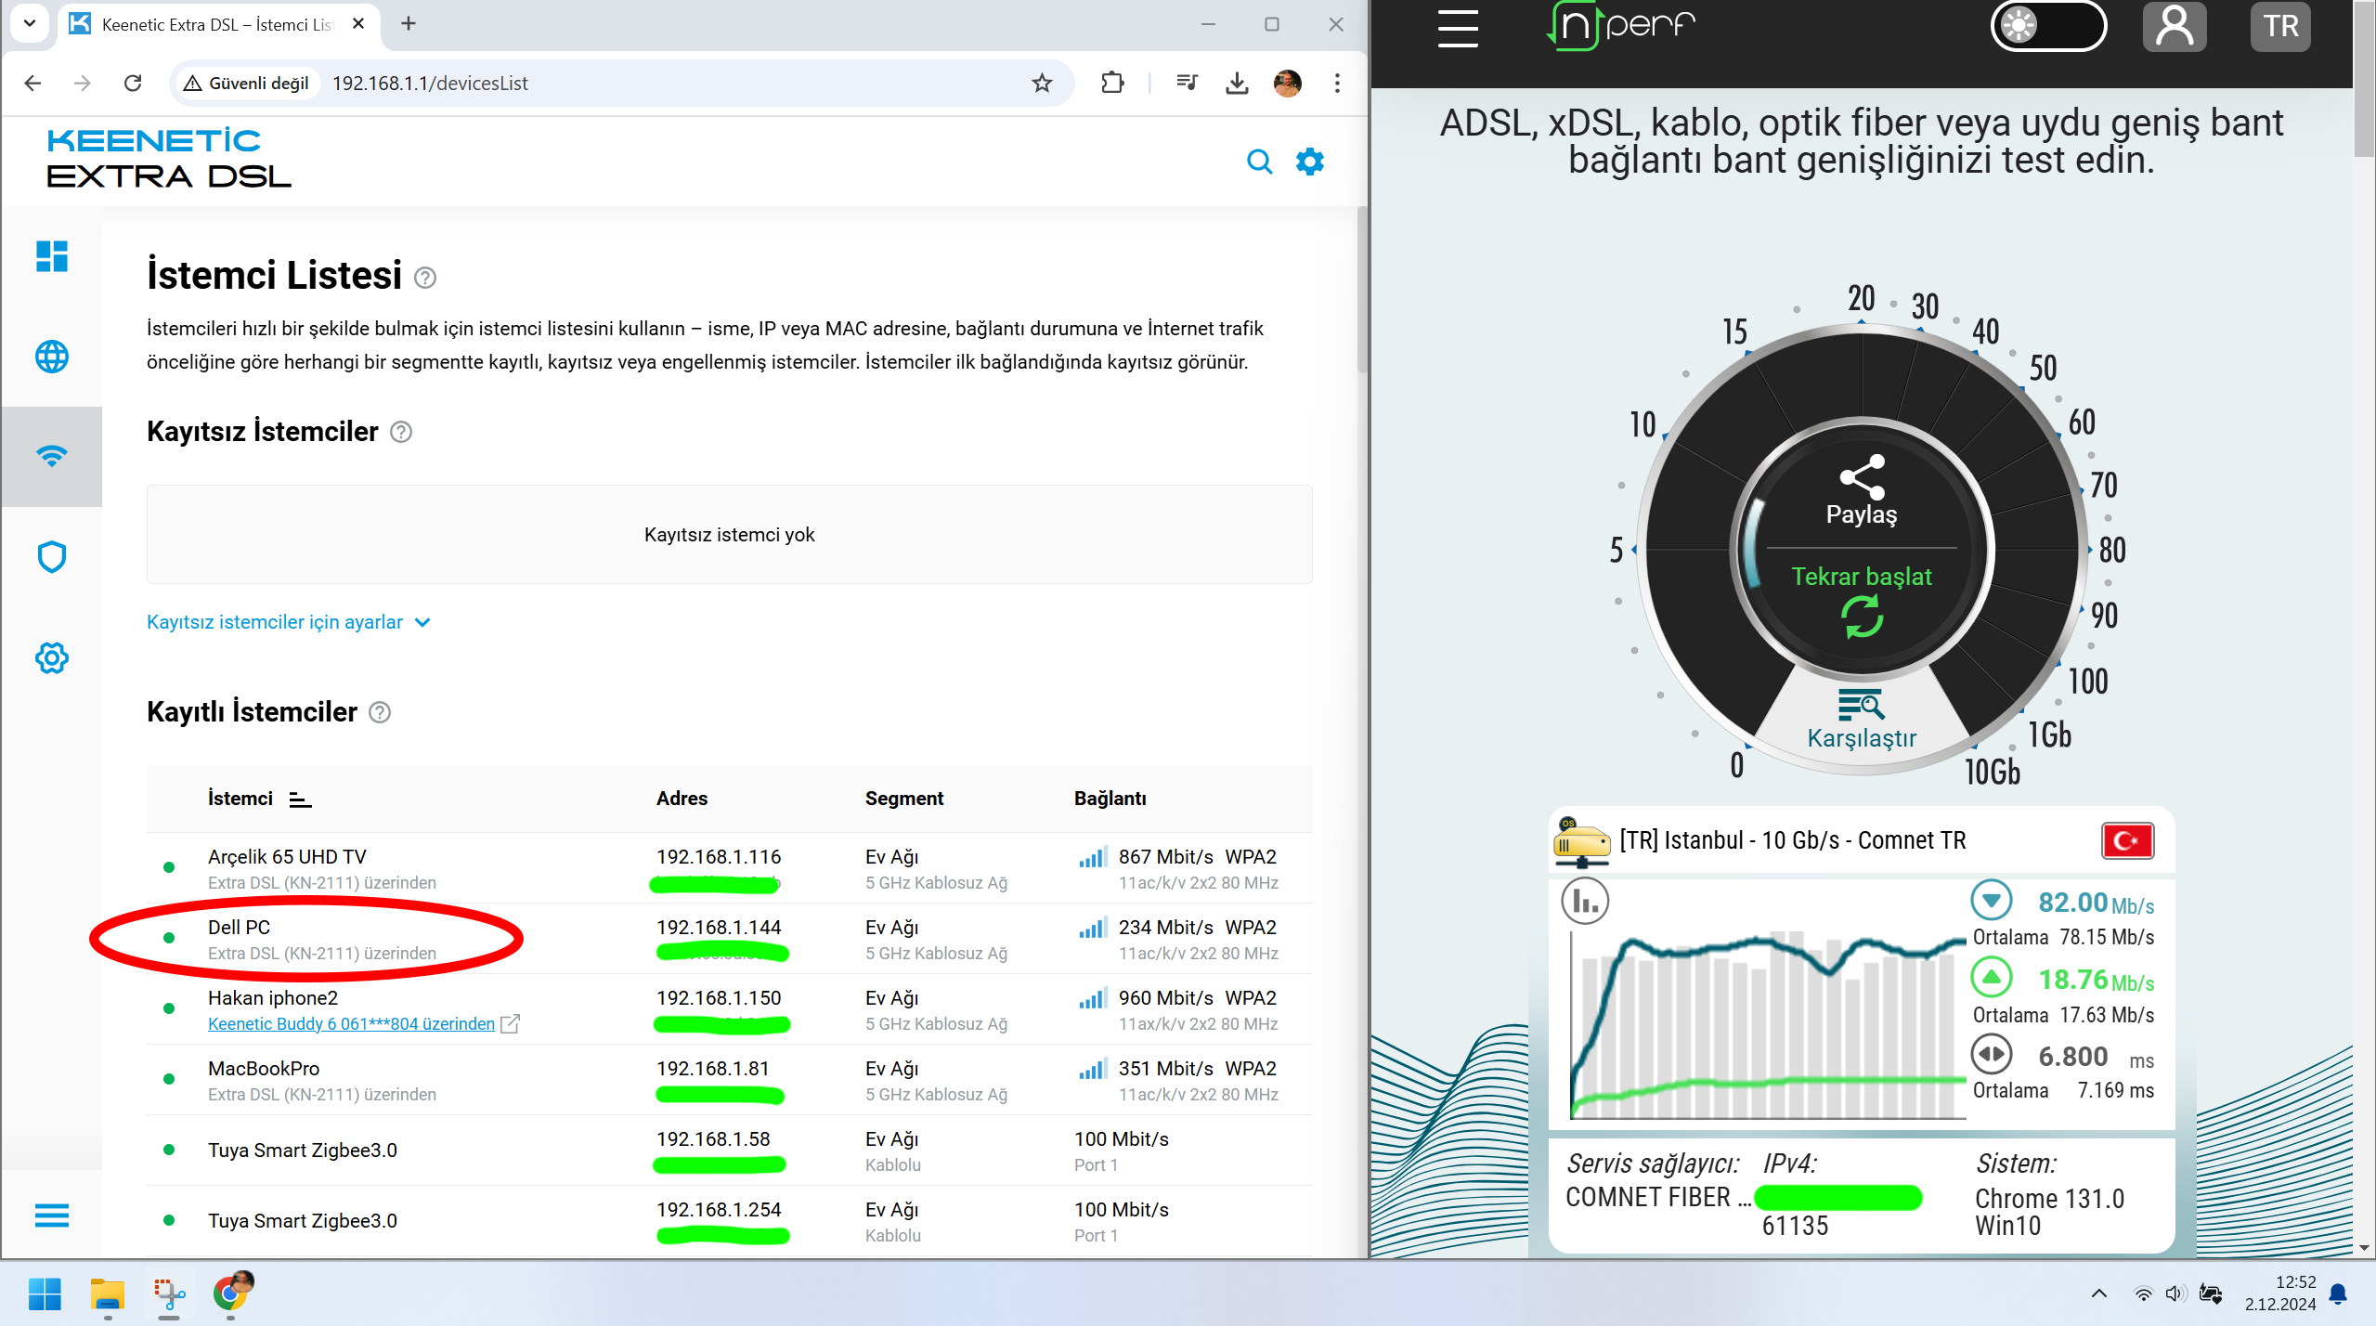The height and width of the screenshot is (1326, 2376).
Task: Open the taskbar volume icon
Action: tap(2175, 1293)
